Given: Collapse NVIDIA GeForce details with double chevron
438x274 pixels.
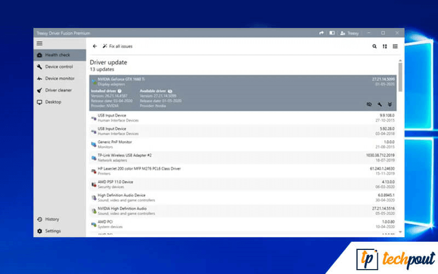Looking at the screenshot, I should [x=390, y=104].
